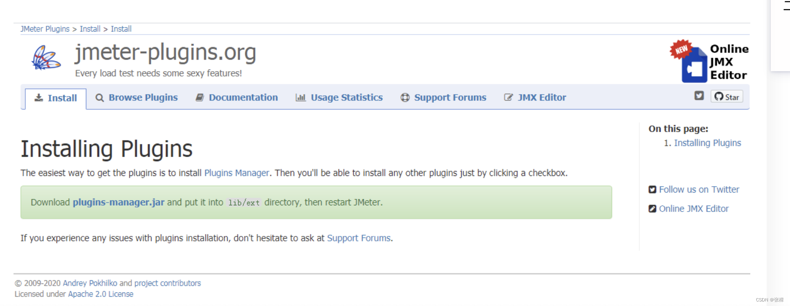790x306 pixels.
Task: Click the book icon beside Documentation
Action: tap(200, 97)
